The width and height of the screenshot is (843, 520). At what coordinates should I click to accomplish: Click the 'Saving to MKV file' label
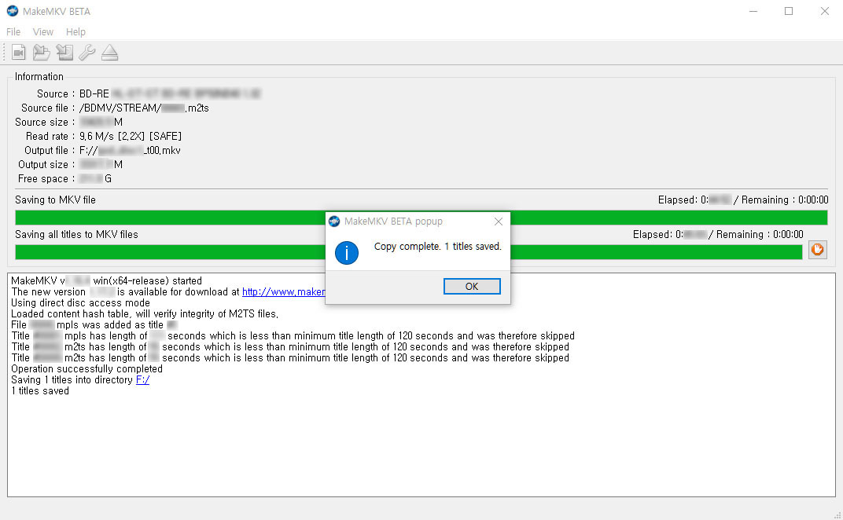(x=55, y=200)
